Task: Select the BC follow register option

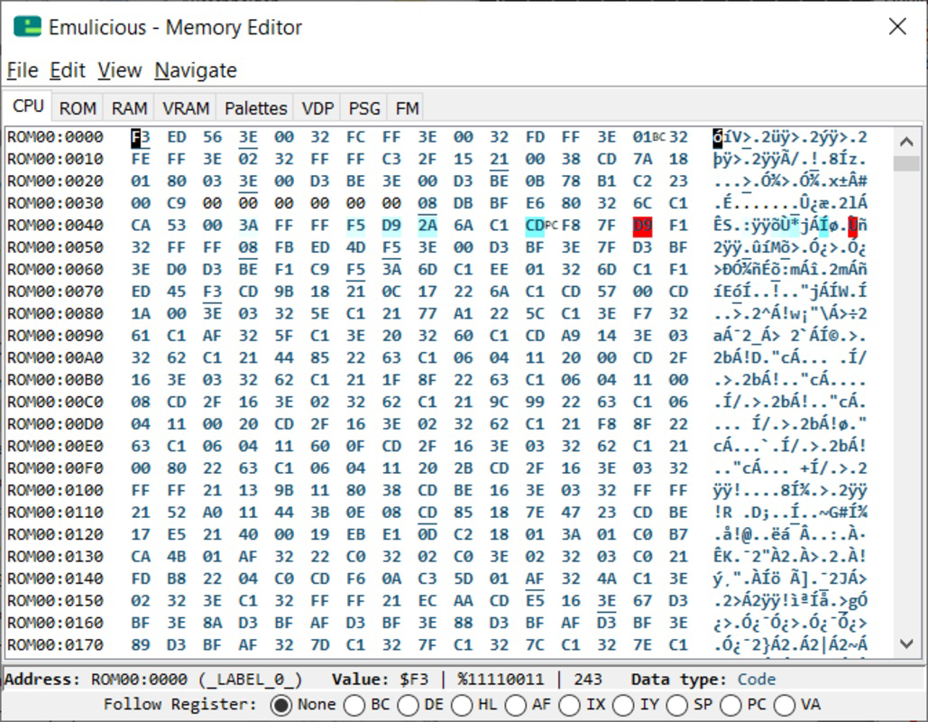Action: pos(367,705)
